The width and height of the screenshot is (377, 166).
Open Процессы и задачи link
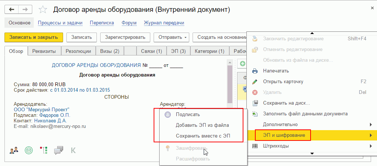(60, 23)
